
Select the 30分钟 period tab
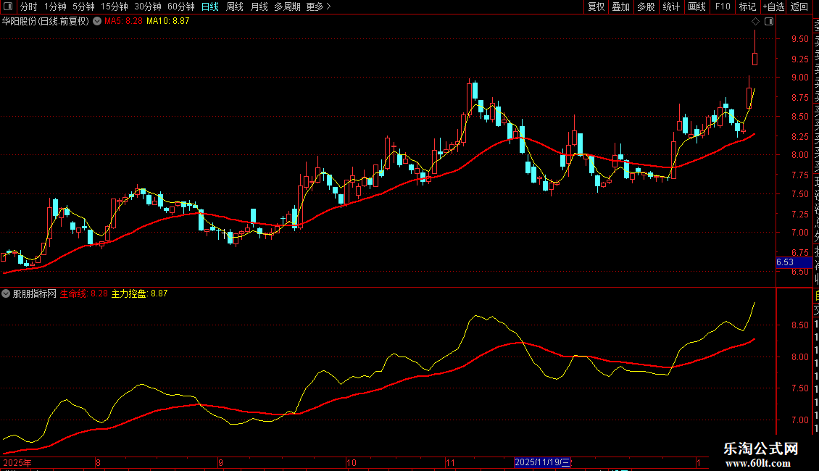(148, 7)
